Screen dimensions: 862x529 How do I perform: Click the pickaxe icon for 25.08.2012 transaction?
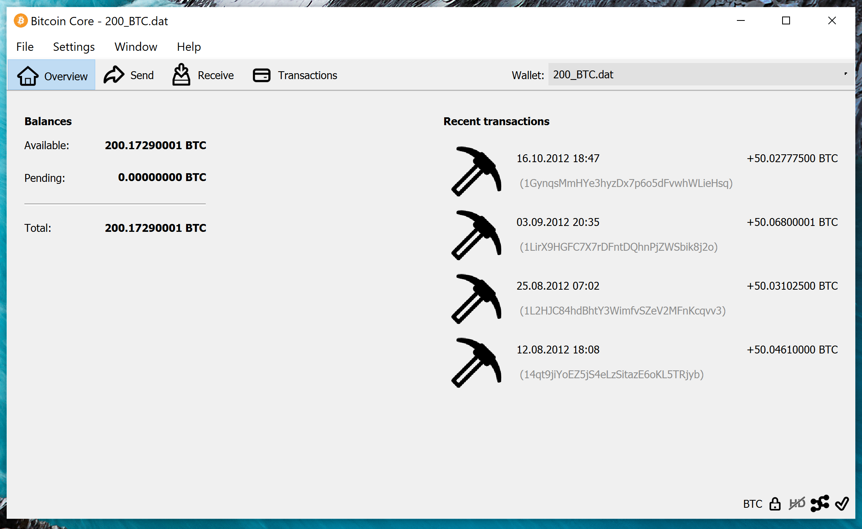tap(476, 299)
